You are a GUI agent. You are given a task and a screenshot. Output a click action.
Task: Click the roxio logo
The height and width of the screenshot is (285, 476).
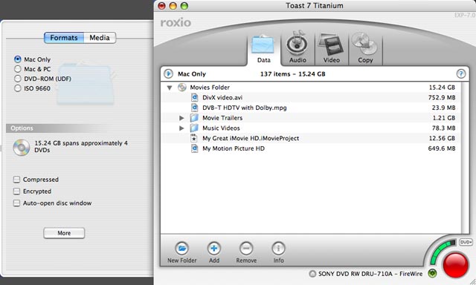(x=176, y=22)
